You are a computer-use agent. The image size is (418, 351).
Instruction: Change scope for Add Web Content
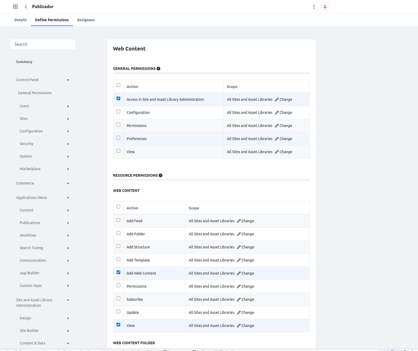click(x=245, y=273)
